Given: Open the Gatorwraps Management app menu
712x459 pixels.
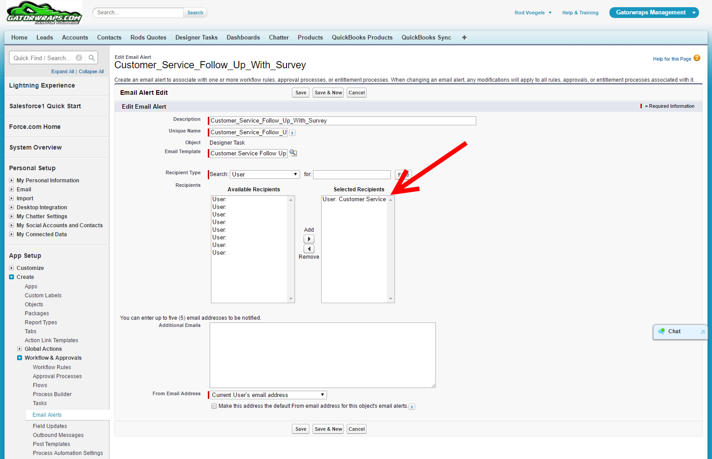Looking at the screenshot, I should point(654,13).
